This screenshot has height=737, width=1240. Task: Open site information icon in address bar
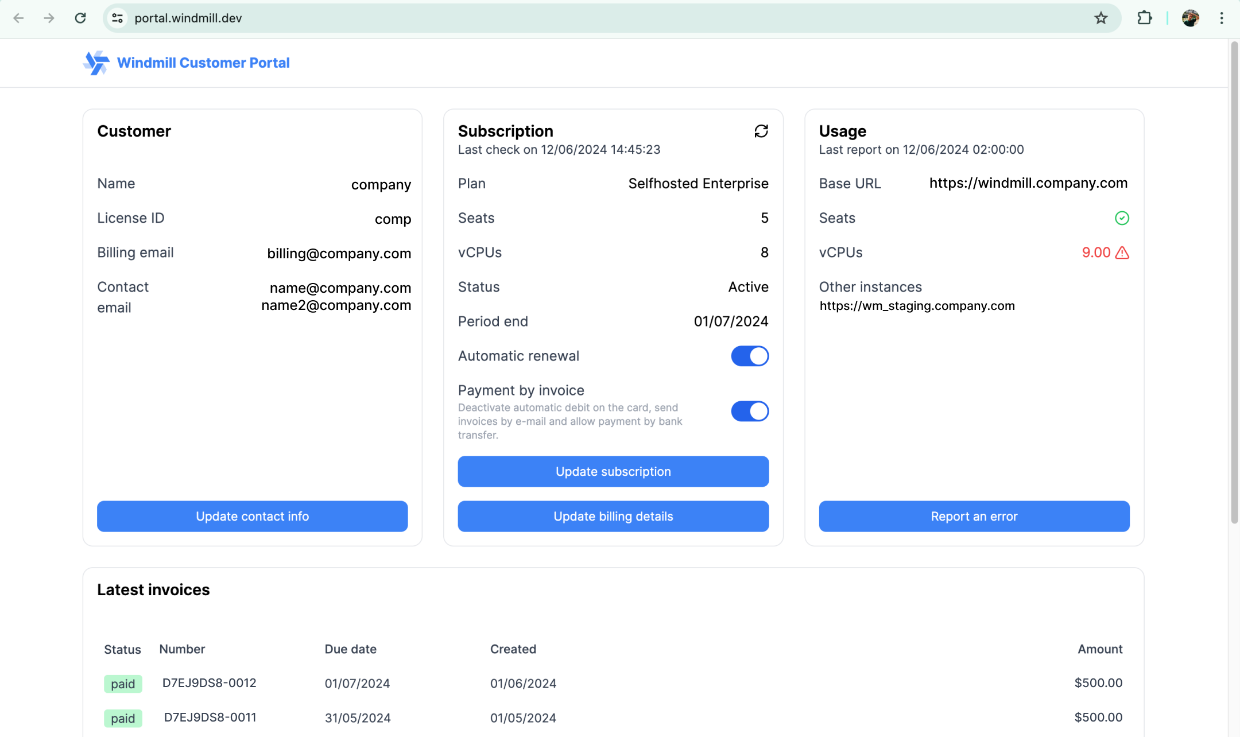click(118, 18)
